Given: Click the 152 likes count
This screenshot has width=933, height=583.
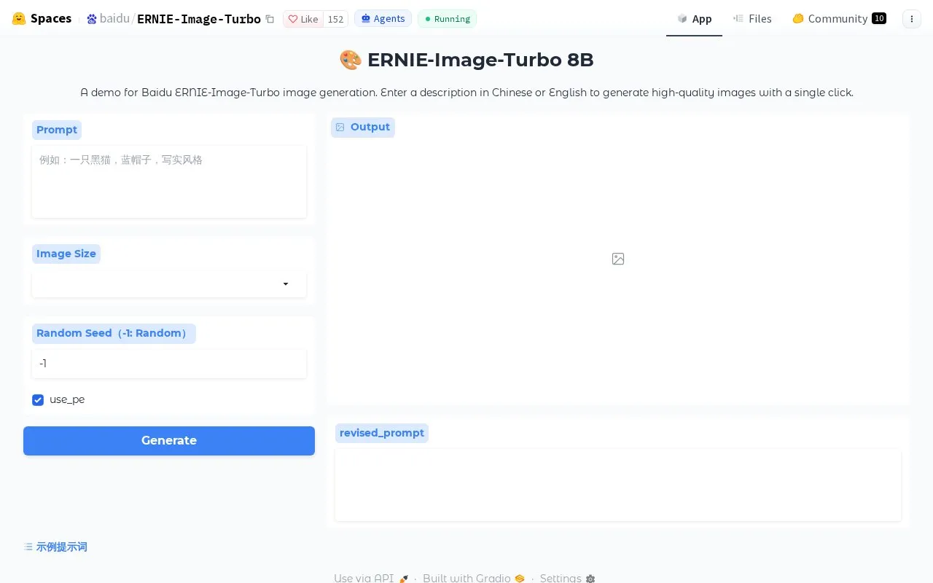Looking at the screenshot, I should [x=335, y=19].
